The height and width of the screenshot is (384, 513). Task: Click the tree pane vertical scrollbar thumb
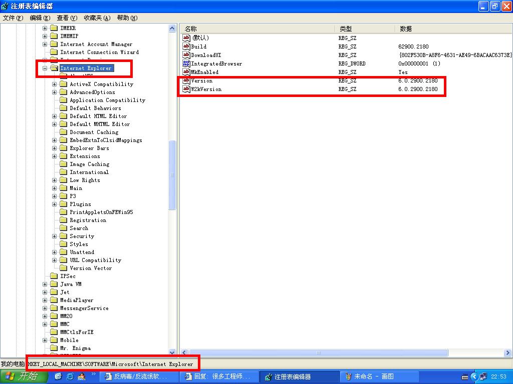[172, 174]
